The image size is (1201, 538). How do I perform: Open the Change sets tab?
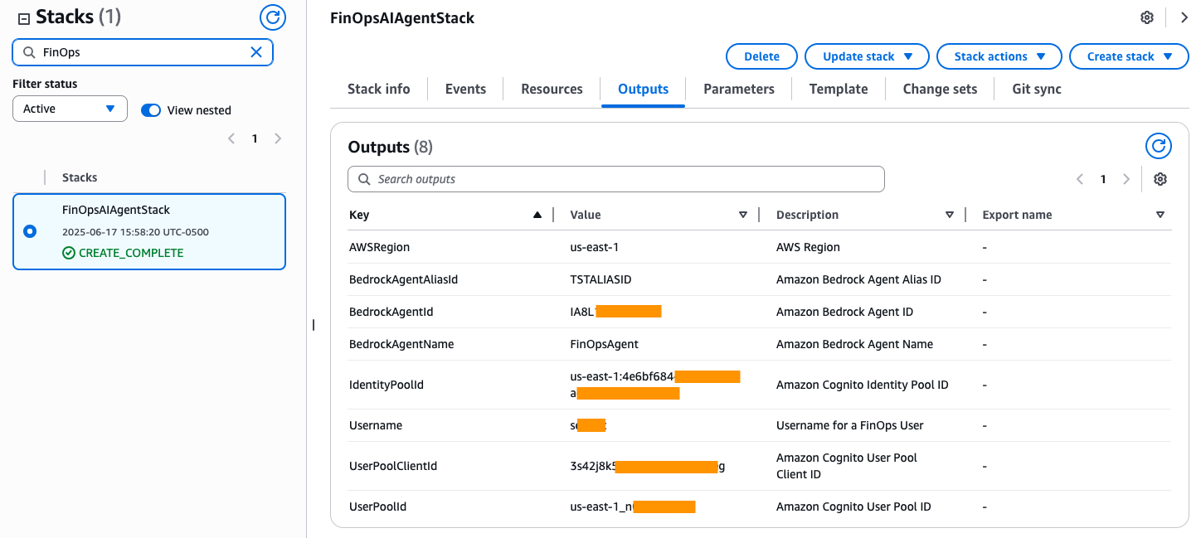click(x=940, y=89)
